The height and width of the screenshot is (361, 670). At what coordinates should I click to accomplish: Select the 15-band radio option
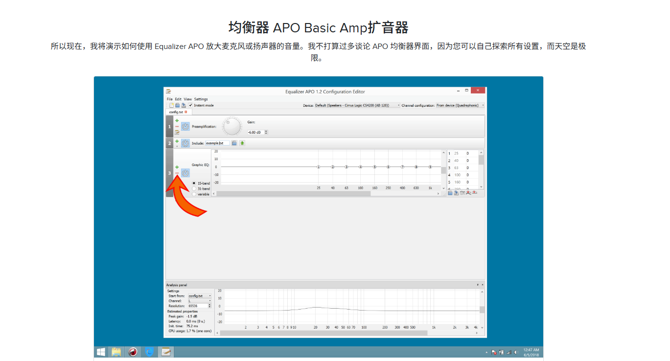194,183
